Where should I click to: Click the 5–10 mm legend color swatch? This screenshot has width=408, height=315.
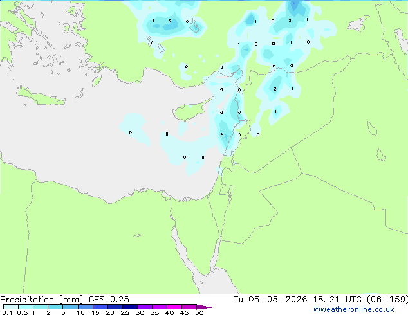[x=70, y=307]
